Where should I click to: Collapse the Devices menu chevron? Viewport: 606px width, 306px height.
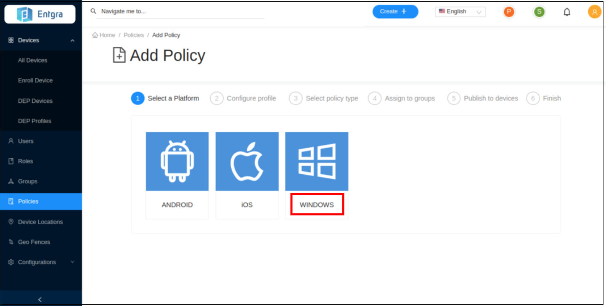(72, 40)
